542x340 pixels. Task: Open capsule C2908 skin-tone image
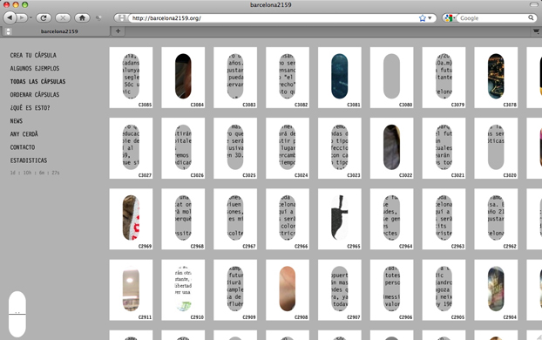coord(288,290)
